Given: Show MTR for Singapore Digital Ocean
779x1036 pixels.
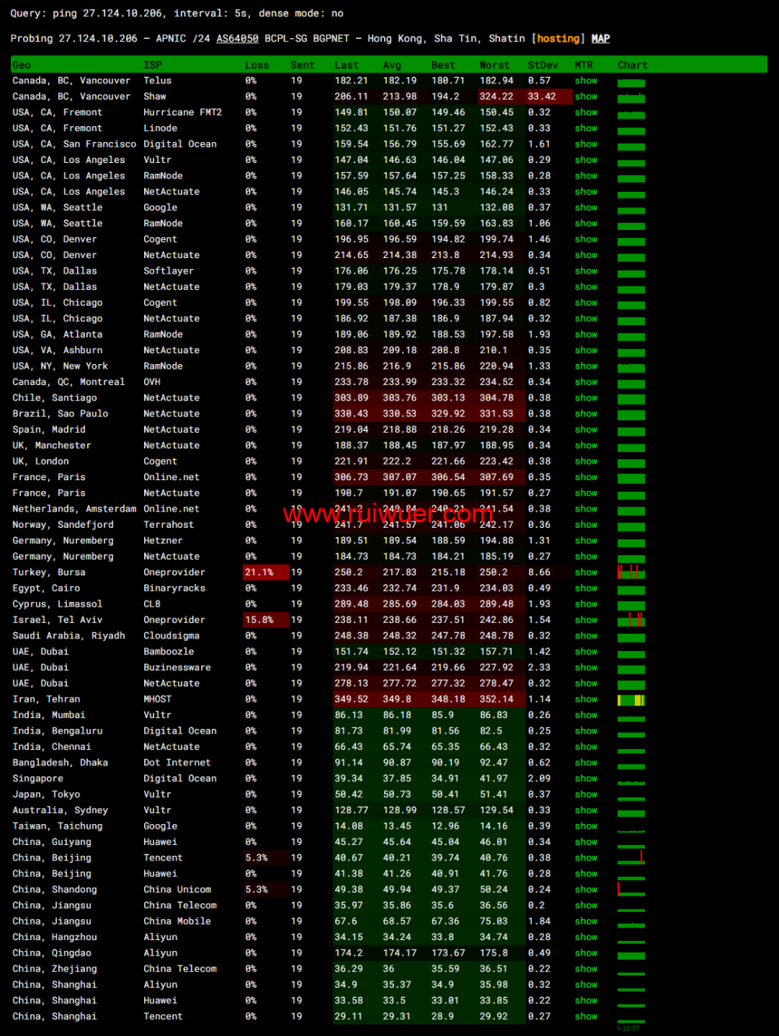Looking at the screenshot, I should [586, 779].
